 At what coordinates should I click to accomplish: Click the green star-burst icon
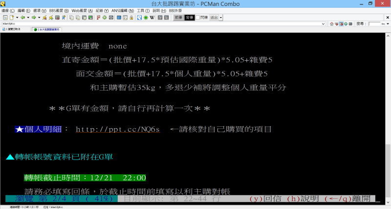(146, 18)
